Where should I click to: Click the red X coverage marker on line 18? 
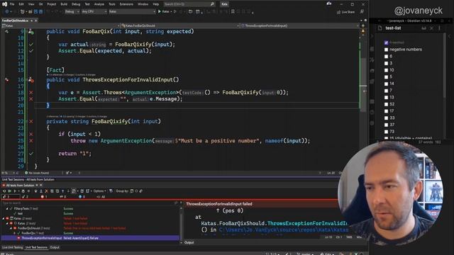pos(31,93)
